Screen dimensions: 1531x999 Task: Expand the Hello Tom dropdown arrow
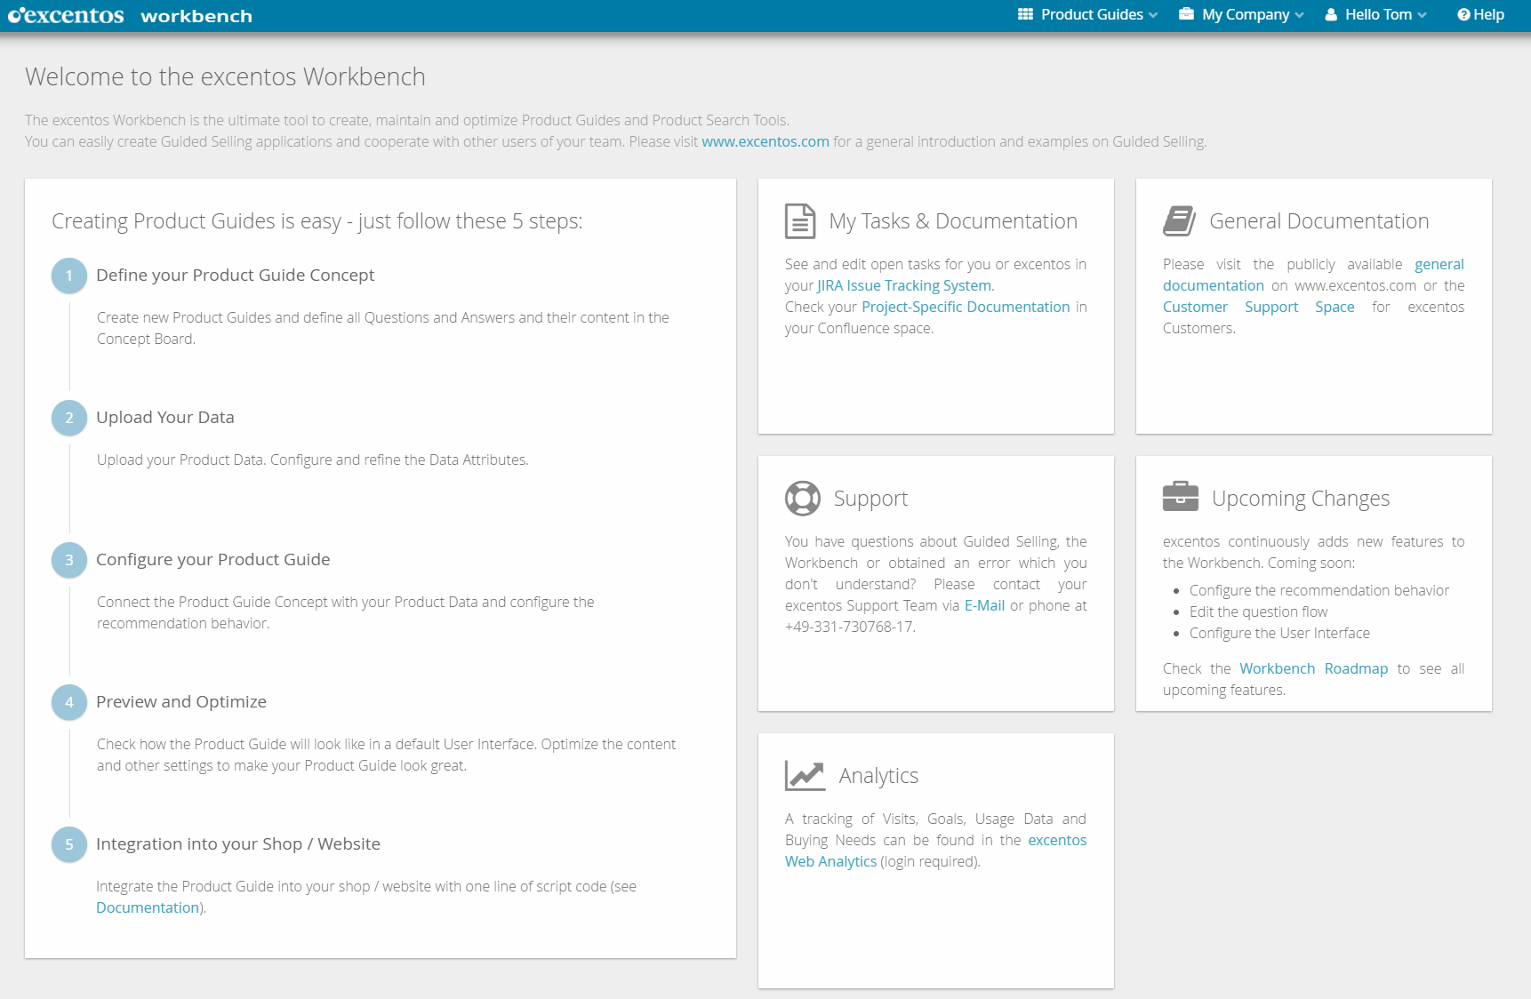tap(1422, 15)
